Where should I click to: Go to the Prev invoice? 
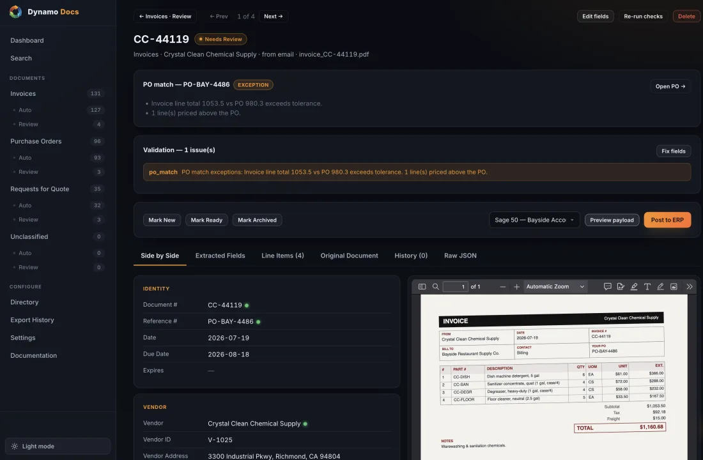pos(219,16)
